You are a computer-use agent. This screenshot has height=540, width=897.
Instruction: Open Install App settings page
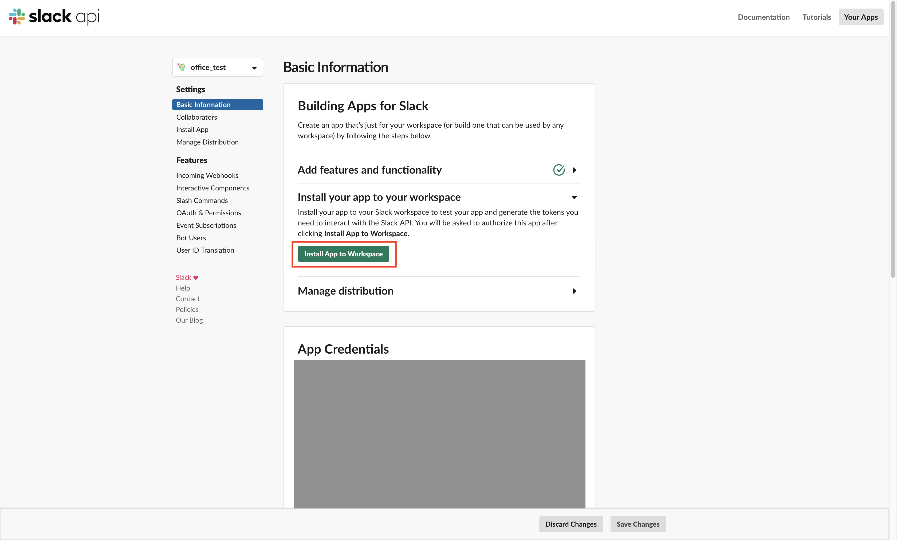point(192,130)
